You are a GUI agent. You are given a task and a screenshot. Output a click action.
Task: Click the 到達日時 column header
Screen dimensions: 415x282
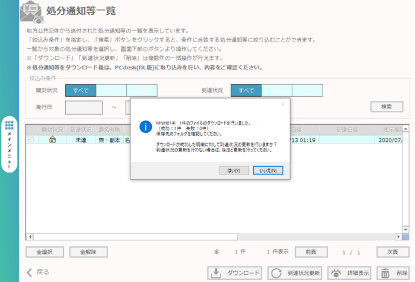(347, 130)
